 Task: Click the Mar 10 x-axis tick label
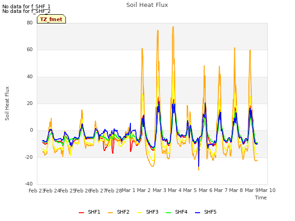267,190
